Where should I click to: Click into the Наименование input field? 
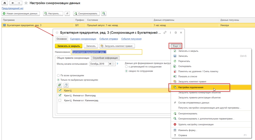(x=107, y=52)
